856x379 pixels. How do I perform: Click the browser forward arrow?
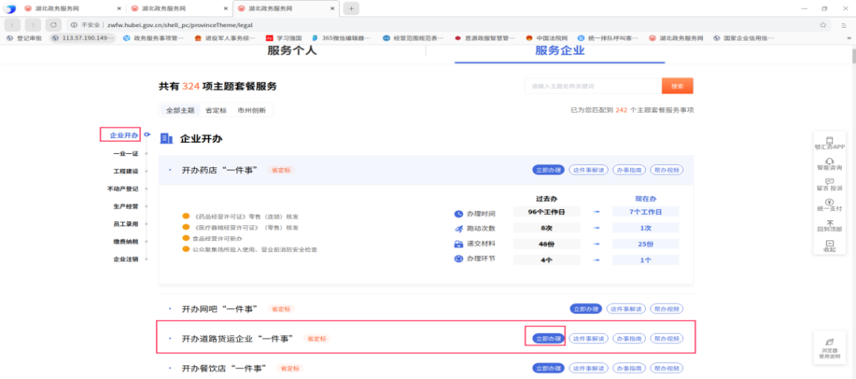click(32, 25)
